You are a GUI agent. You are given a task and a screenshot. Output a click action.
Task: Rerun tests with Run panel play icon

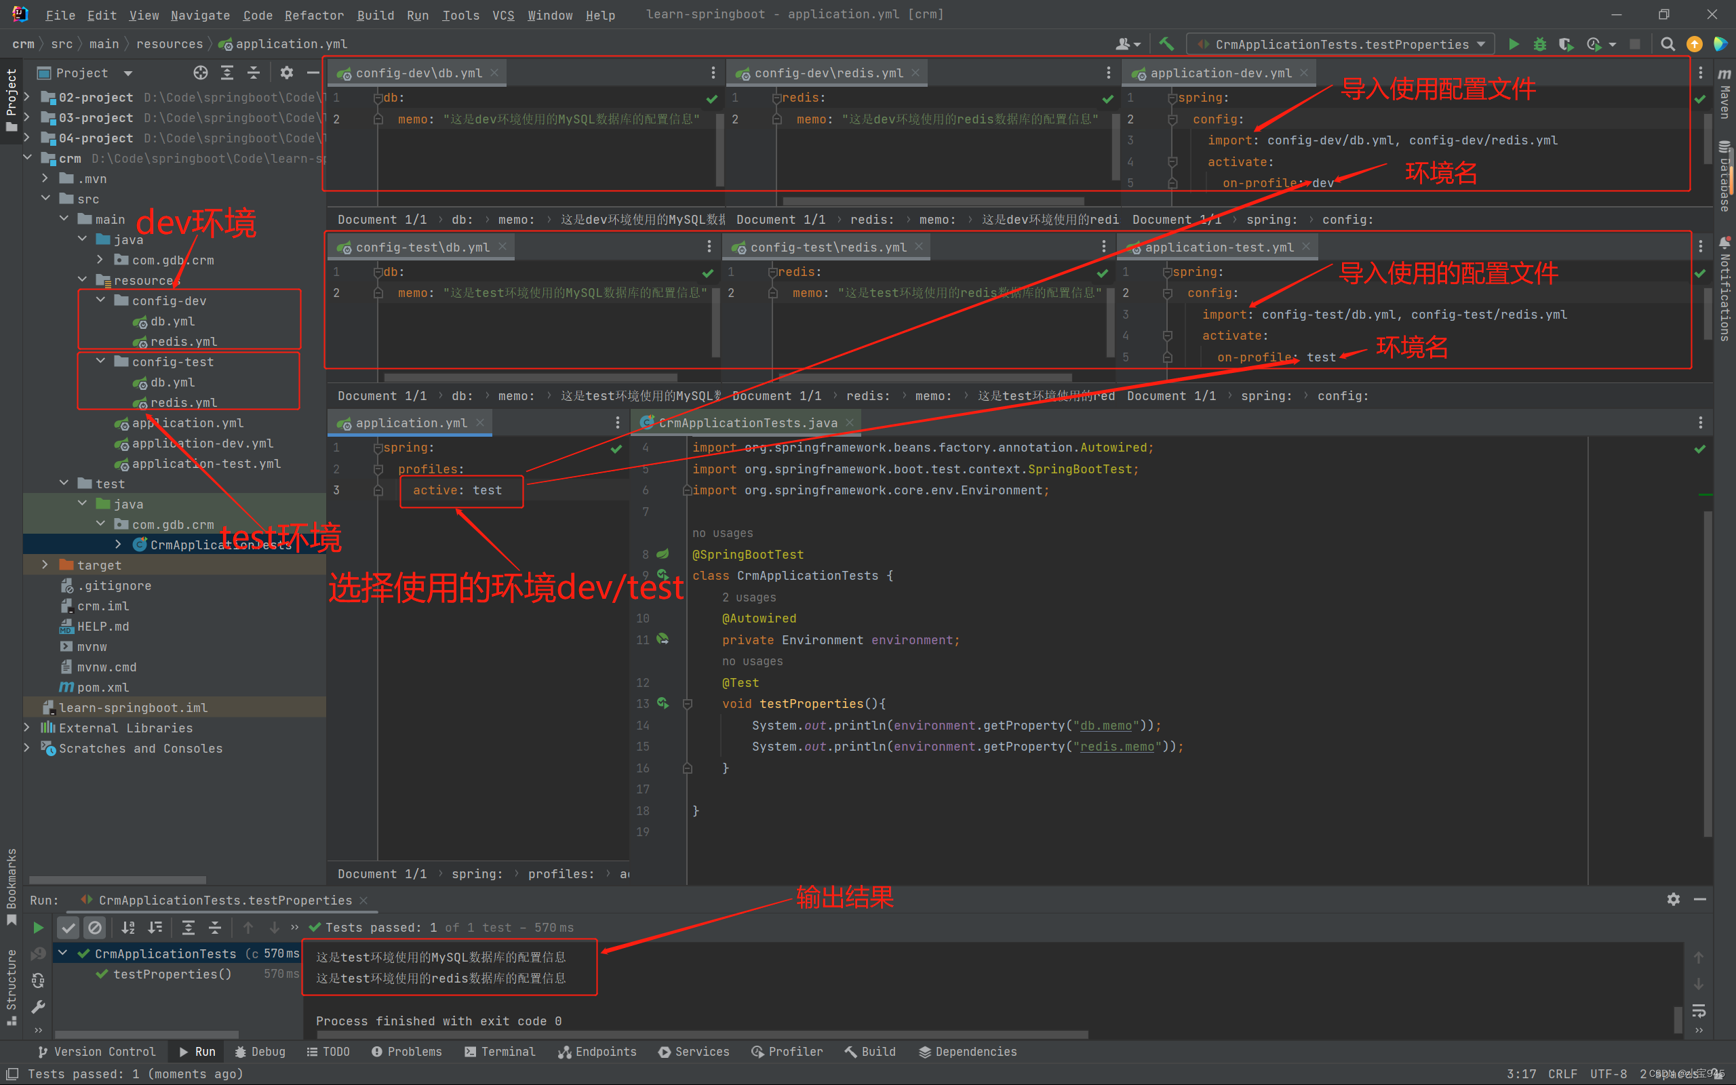tap(38, 927)
